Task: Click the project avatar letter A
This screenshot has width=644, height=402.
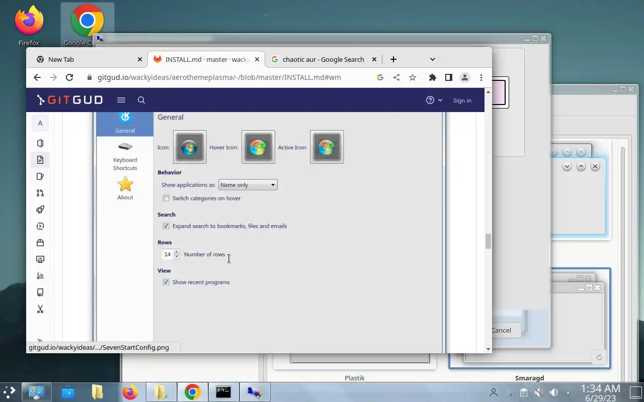Action: point(40,123)
